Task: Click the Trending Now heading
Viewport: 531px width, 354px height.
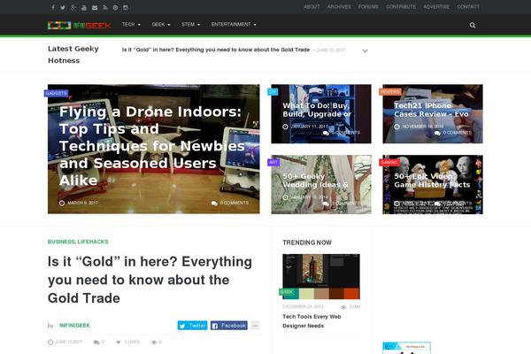Action: [x=307, y=242]
